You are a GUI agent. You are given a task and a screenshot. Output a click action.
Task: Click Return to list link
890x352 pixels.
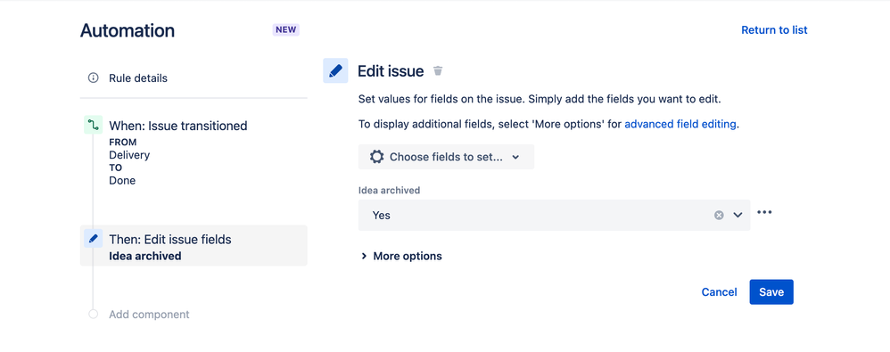coord(774,30)
